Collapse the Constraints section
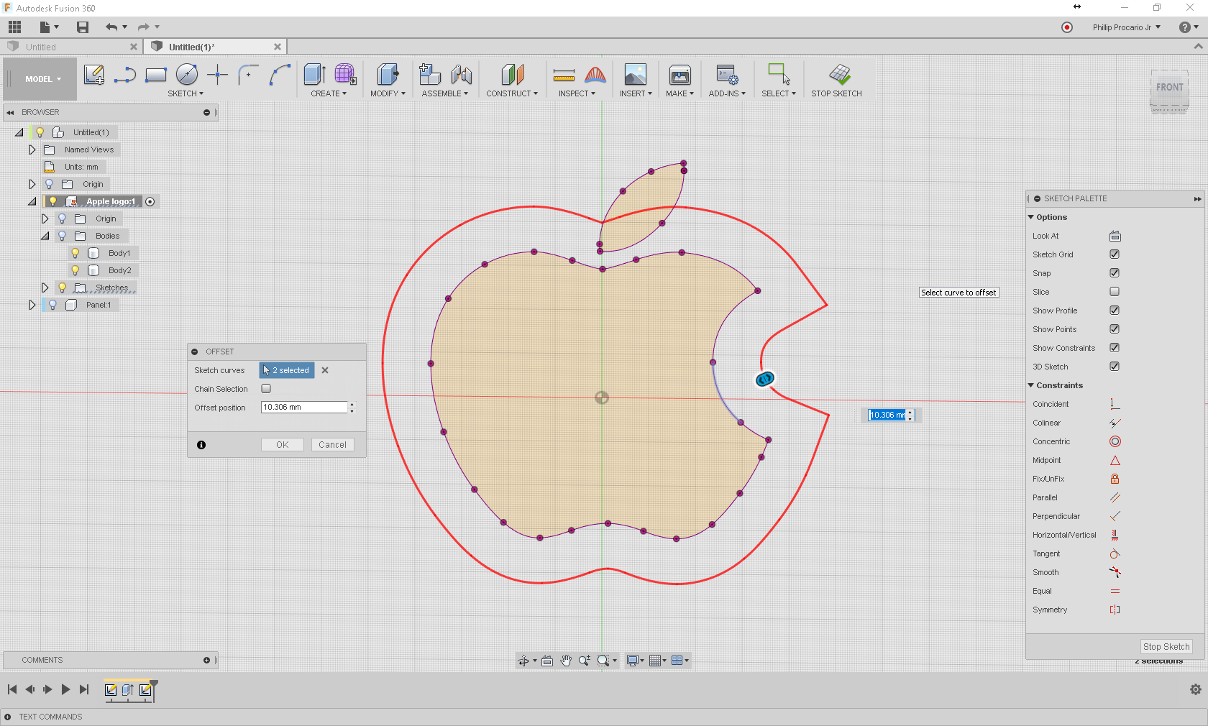1208x726 pixels. [x=1031, y=385]
